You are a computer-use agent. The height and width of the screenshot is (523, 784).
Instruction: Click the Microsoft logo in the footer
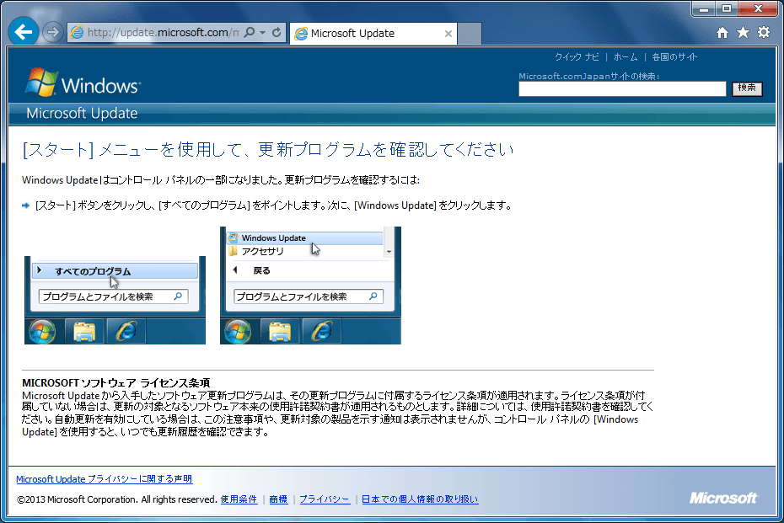tap(723, 498)
